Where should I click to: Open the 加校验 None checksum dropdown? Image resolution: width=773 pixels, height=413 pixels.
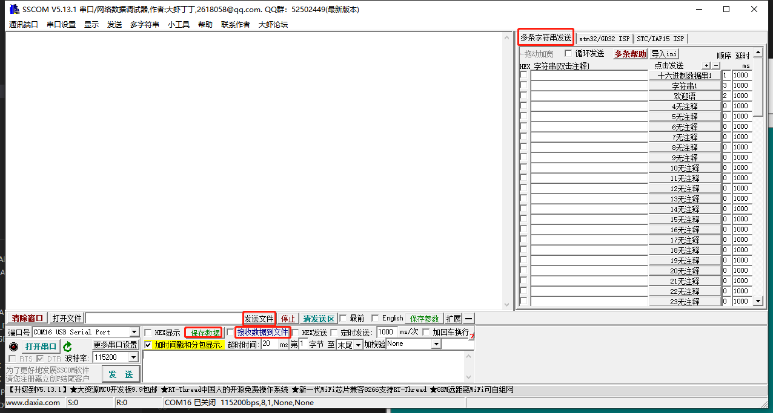click(x=436, y=343)
